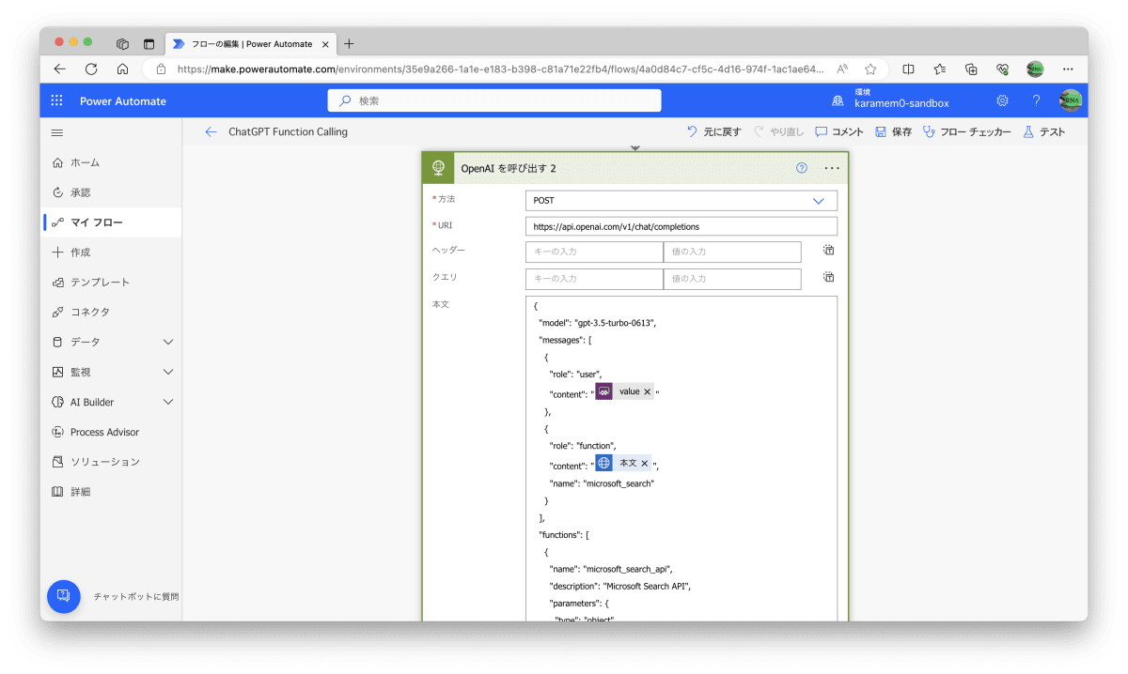Screen dimensions: 1128x674
Task: Open the browser favorites list
Action: [940, 69]
